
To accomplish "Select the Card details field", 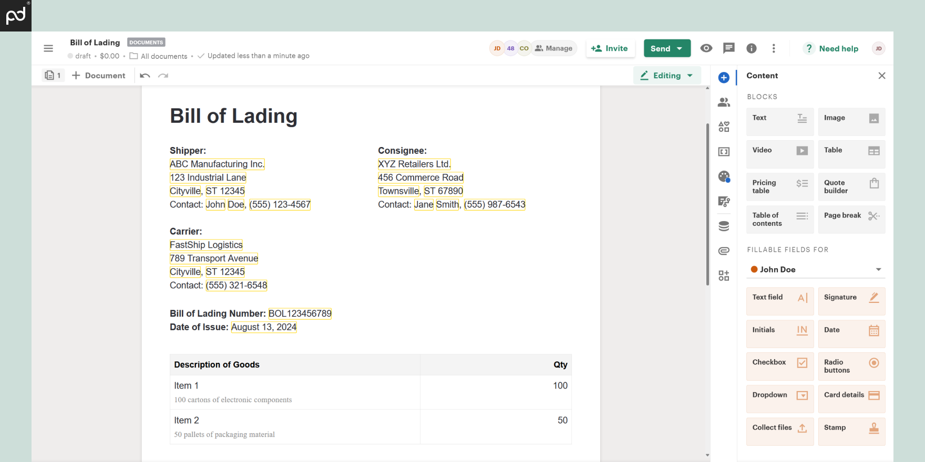I will pyautogui.click(x=851, y=399).
